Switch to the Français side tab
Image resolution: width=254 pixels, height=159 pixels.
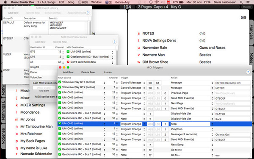click(x=251, y=32)
